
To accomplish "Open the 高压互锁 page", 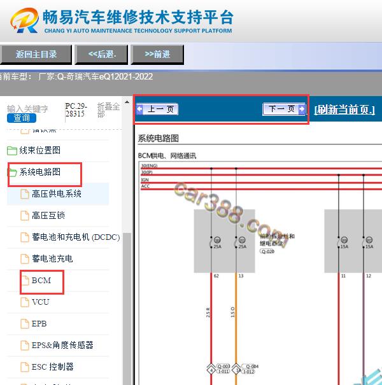I will pos(48,215).
